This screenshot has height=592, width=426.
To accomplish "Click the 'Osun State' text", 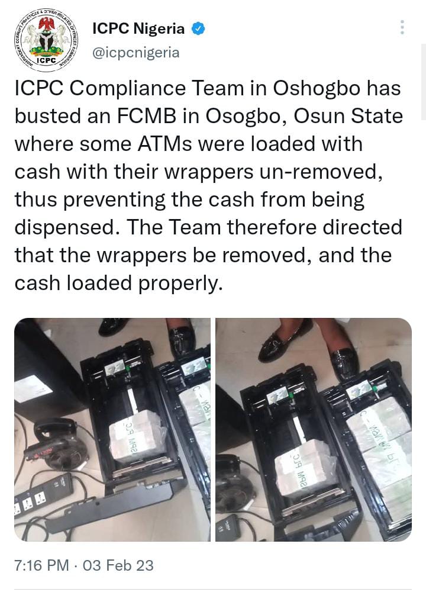I will [x=348, y=116].
